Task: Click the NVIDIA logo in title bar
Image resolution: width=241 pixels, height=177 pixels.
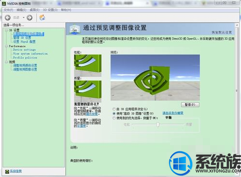Action: tap(4, 3)
